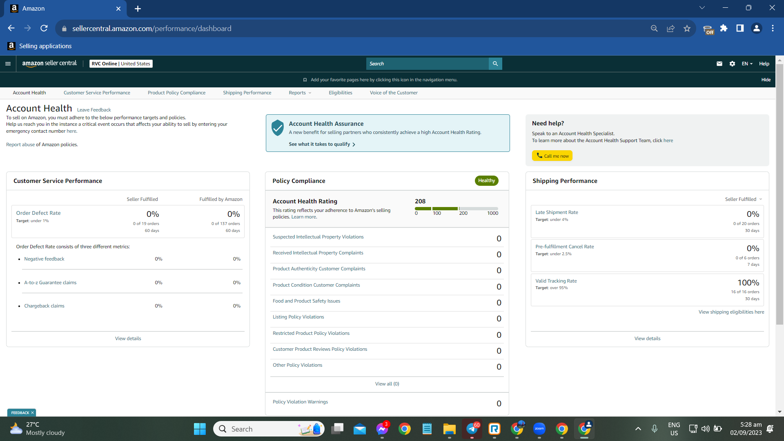Bookmark this page with star icon
This screenshot has width=784, height=441.
tap(687, 28)
